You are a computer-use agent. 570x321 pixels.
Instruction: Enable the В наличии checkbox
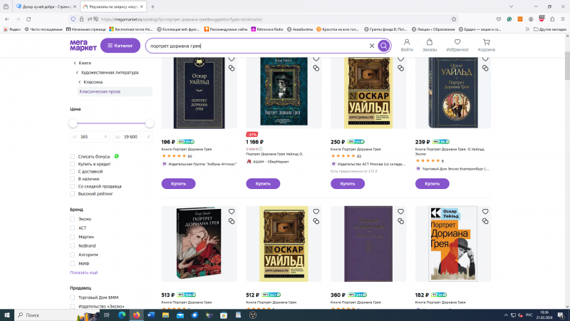click(x=73, y=179)
